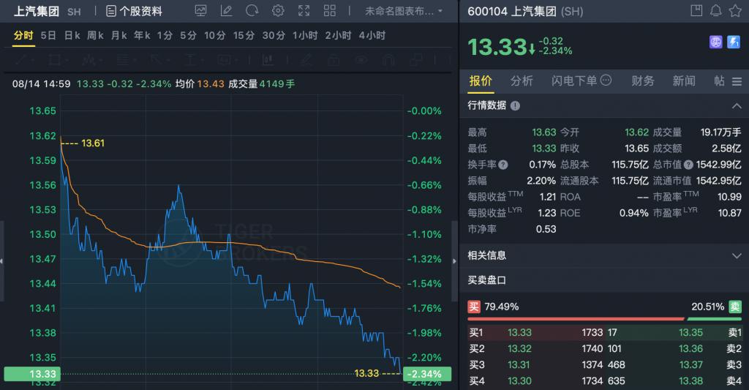Show help for 总市值 question mark
Screen dimensions: 749x390
(688, 165)
